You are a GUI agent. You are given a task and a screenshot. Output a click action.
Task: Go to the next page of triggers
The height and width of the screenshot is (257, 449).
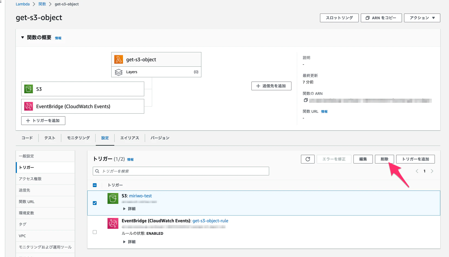[432, 171]
